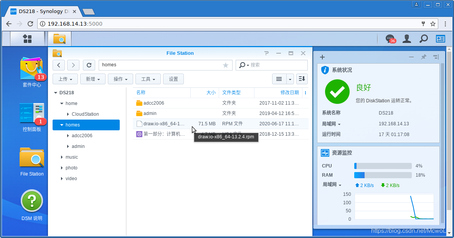This screenshot has width=454, height=238.
Task: Add homes folder to favorites star
Action: [x=226, y=65]
